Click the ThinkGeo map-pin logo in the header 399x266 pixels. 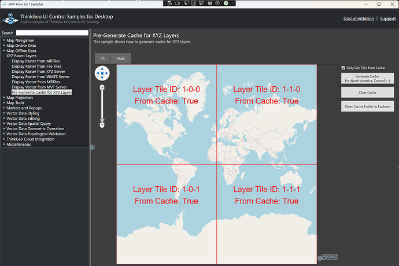pos(10,19)
